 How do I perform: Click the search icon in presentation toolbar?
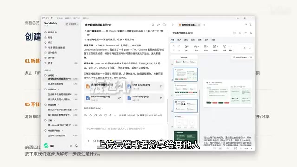point(245,48)
